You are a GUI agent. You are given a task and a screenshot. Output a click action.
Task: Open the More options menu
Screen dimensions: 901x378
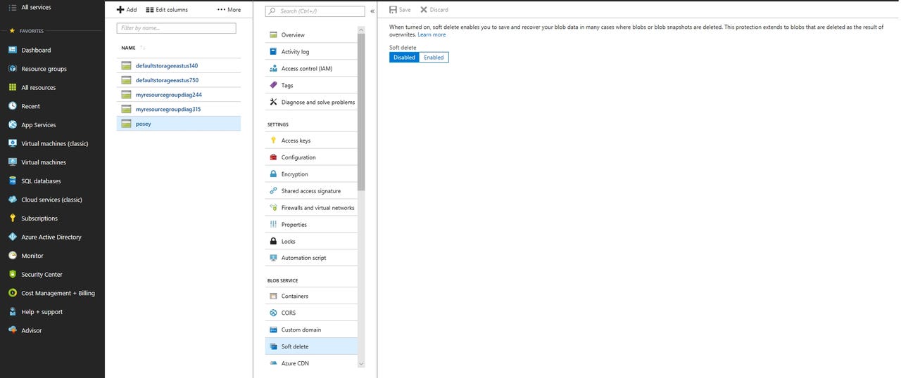(229, 10)
